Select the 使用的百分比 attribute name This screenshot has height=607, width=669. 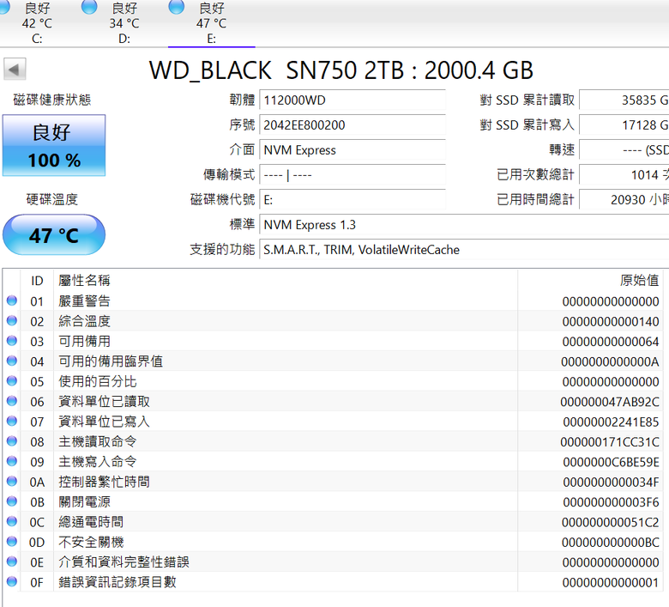click(x=98, y=381)
